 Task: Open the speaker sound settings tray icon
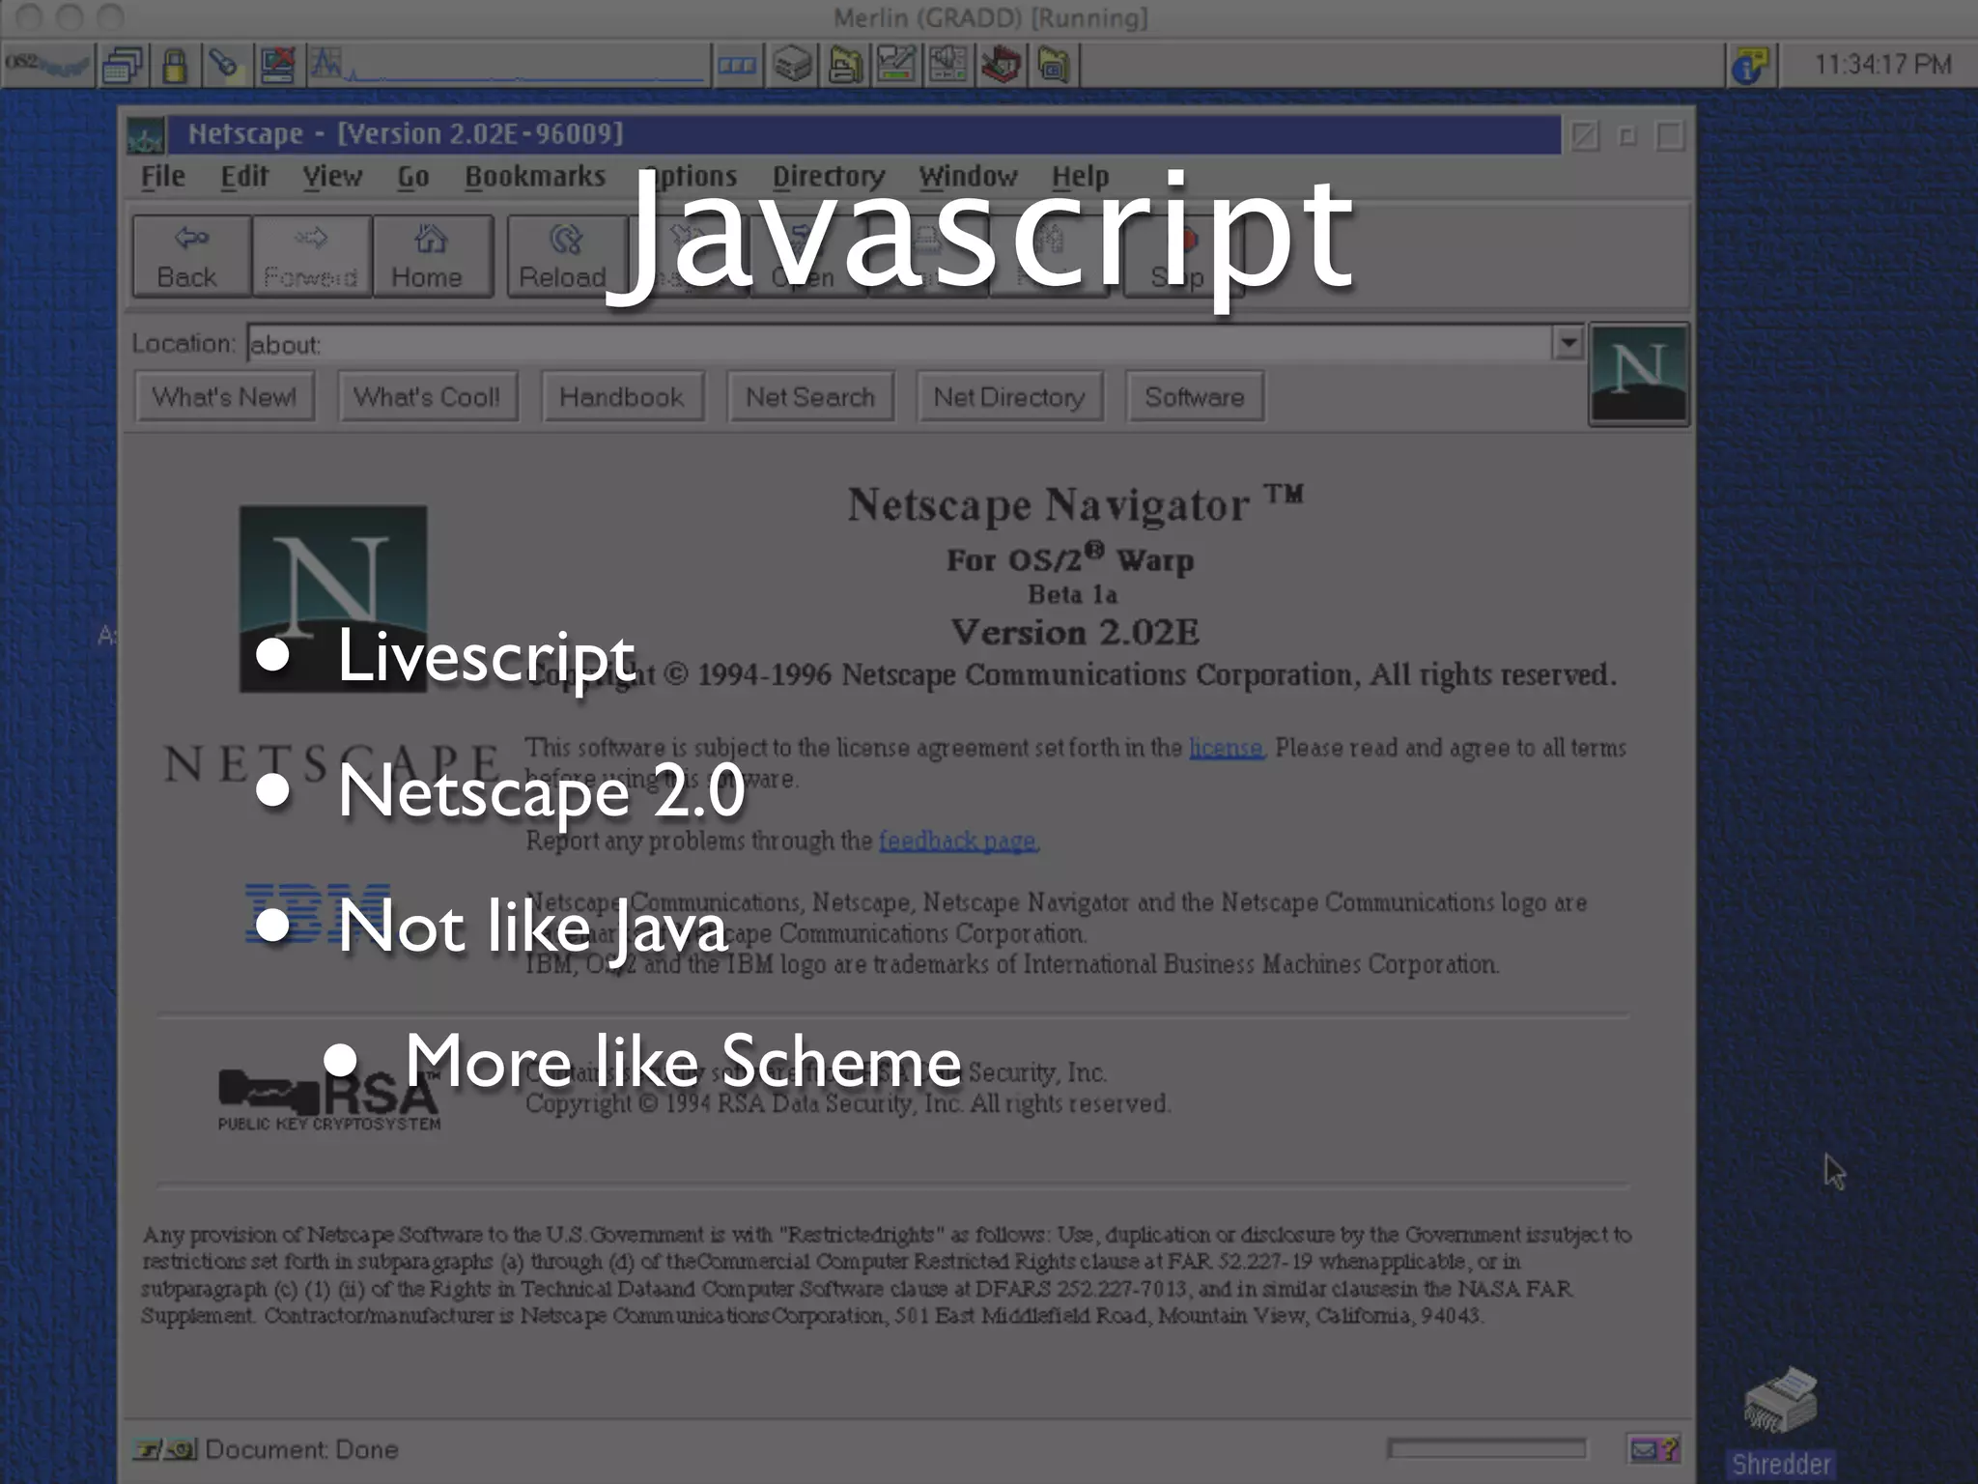point(948,66)
